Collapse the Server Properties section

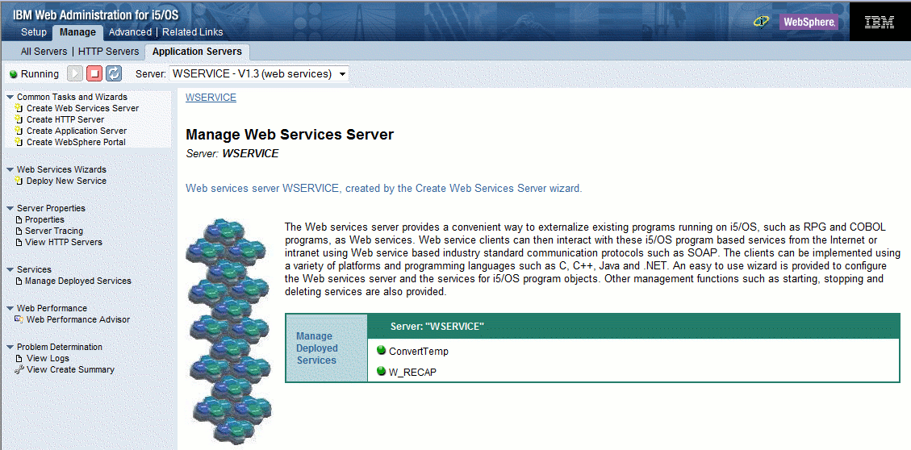tap(10, 208)
